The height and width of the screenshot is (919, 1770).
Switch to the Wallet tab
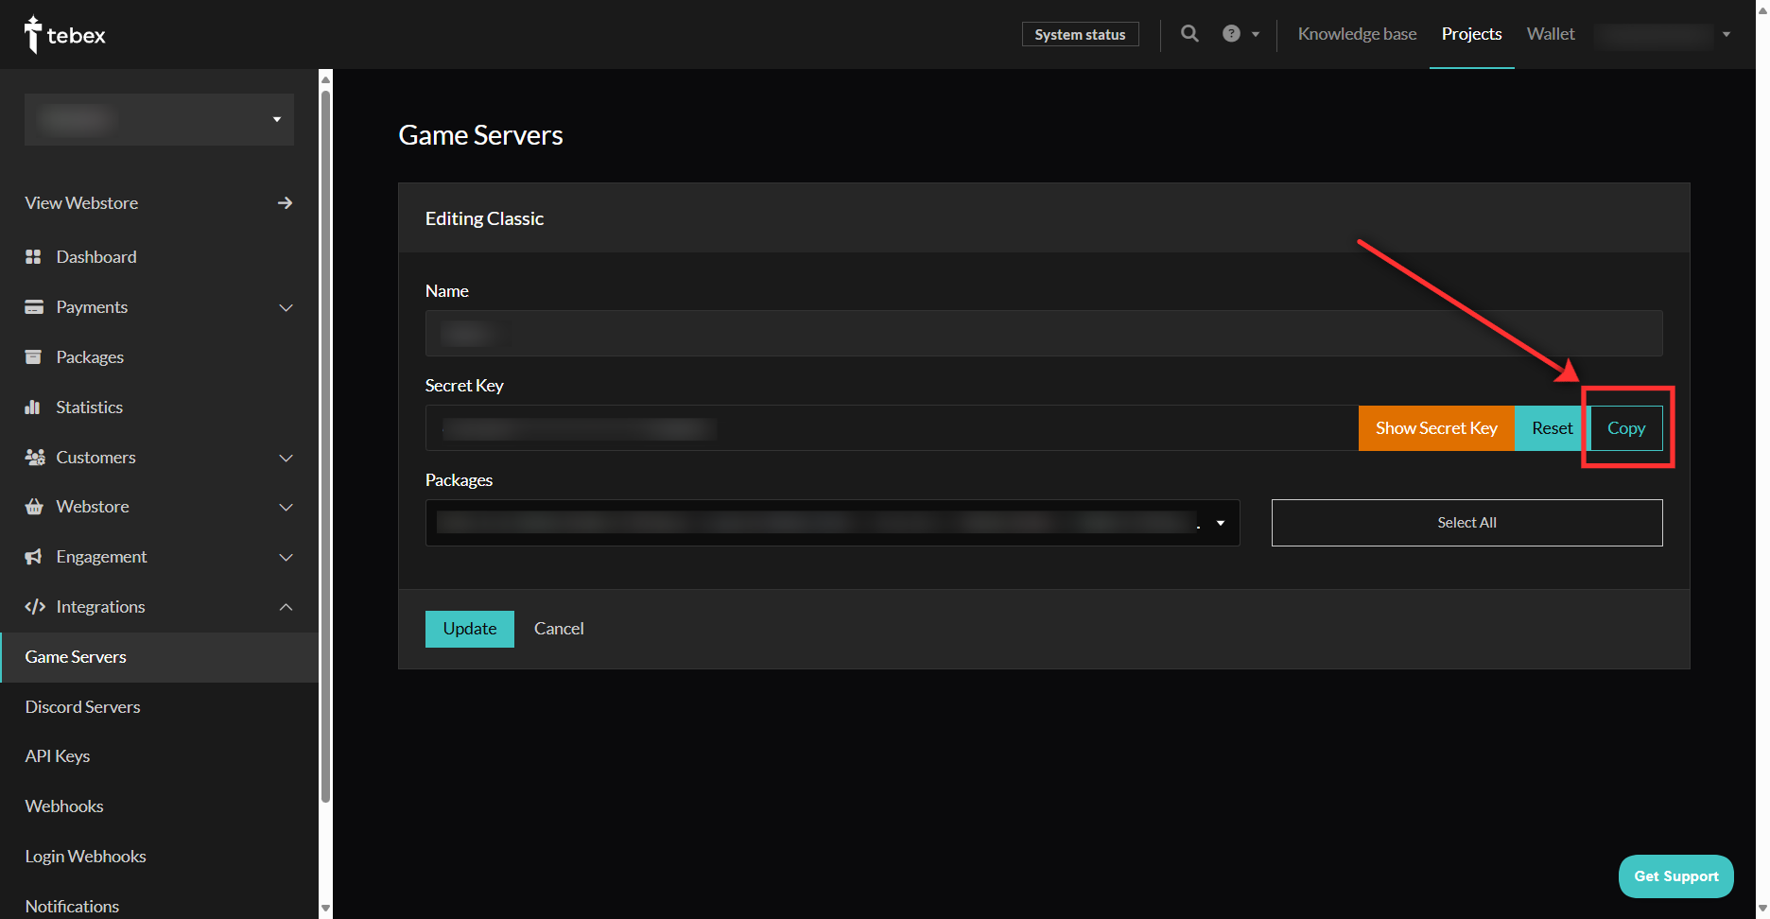click(1551, 34)
